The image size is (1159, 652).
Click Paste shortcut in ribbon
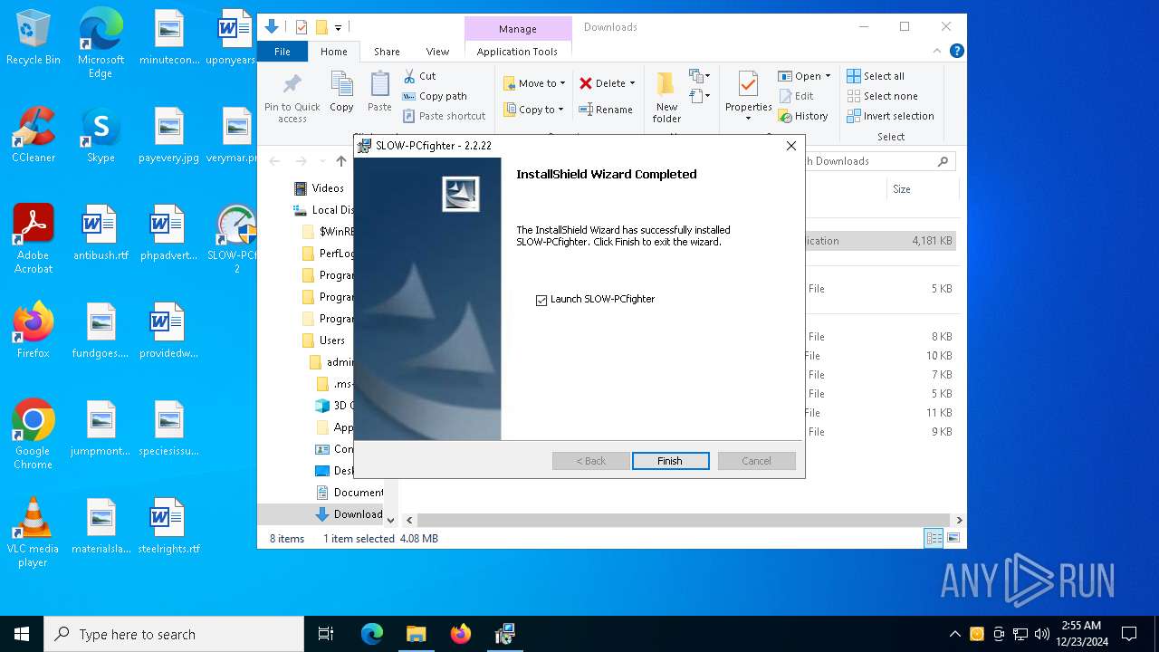point(445,116)
